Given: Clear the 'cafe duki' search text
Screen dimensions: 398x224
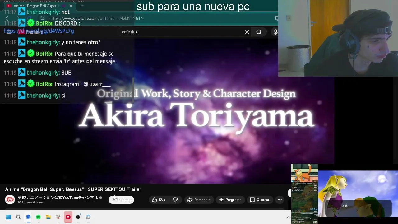Looking at the screenshot, I should tap(247, 32).
